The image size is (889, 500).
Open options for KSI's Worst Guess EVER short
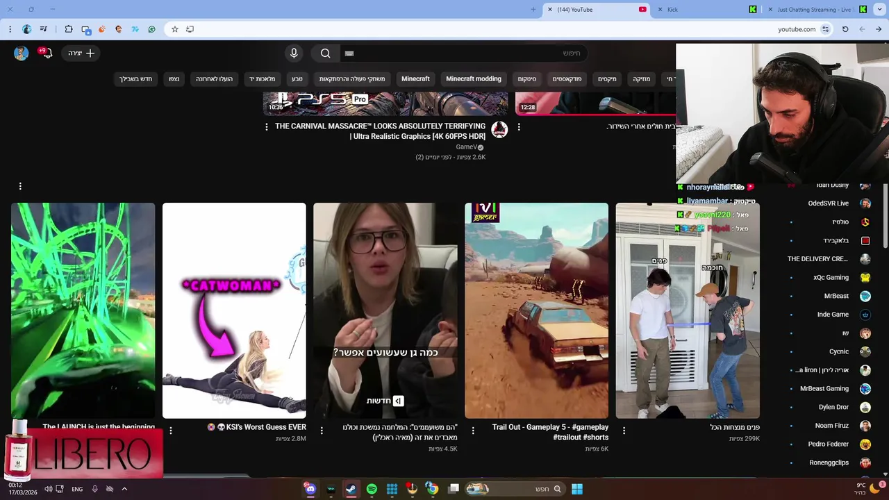(x=171, y=431)
